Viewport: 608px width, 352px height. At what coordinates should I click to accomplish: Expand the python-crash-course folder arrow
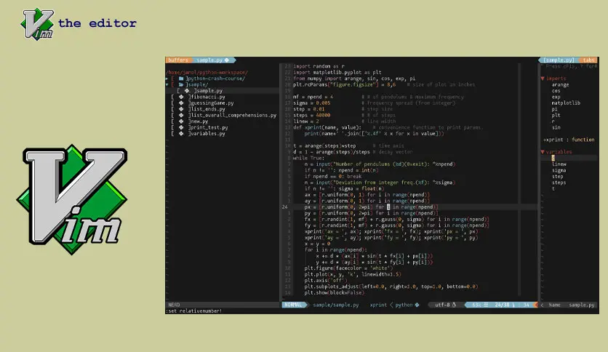click(167, 79)
